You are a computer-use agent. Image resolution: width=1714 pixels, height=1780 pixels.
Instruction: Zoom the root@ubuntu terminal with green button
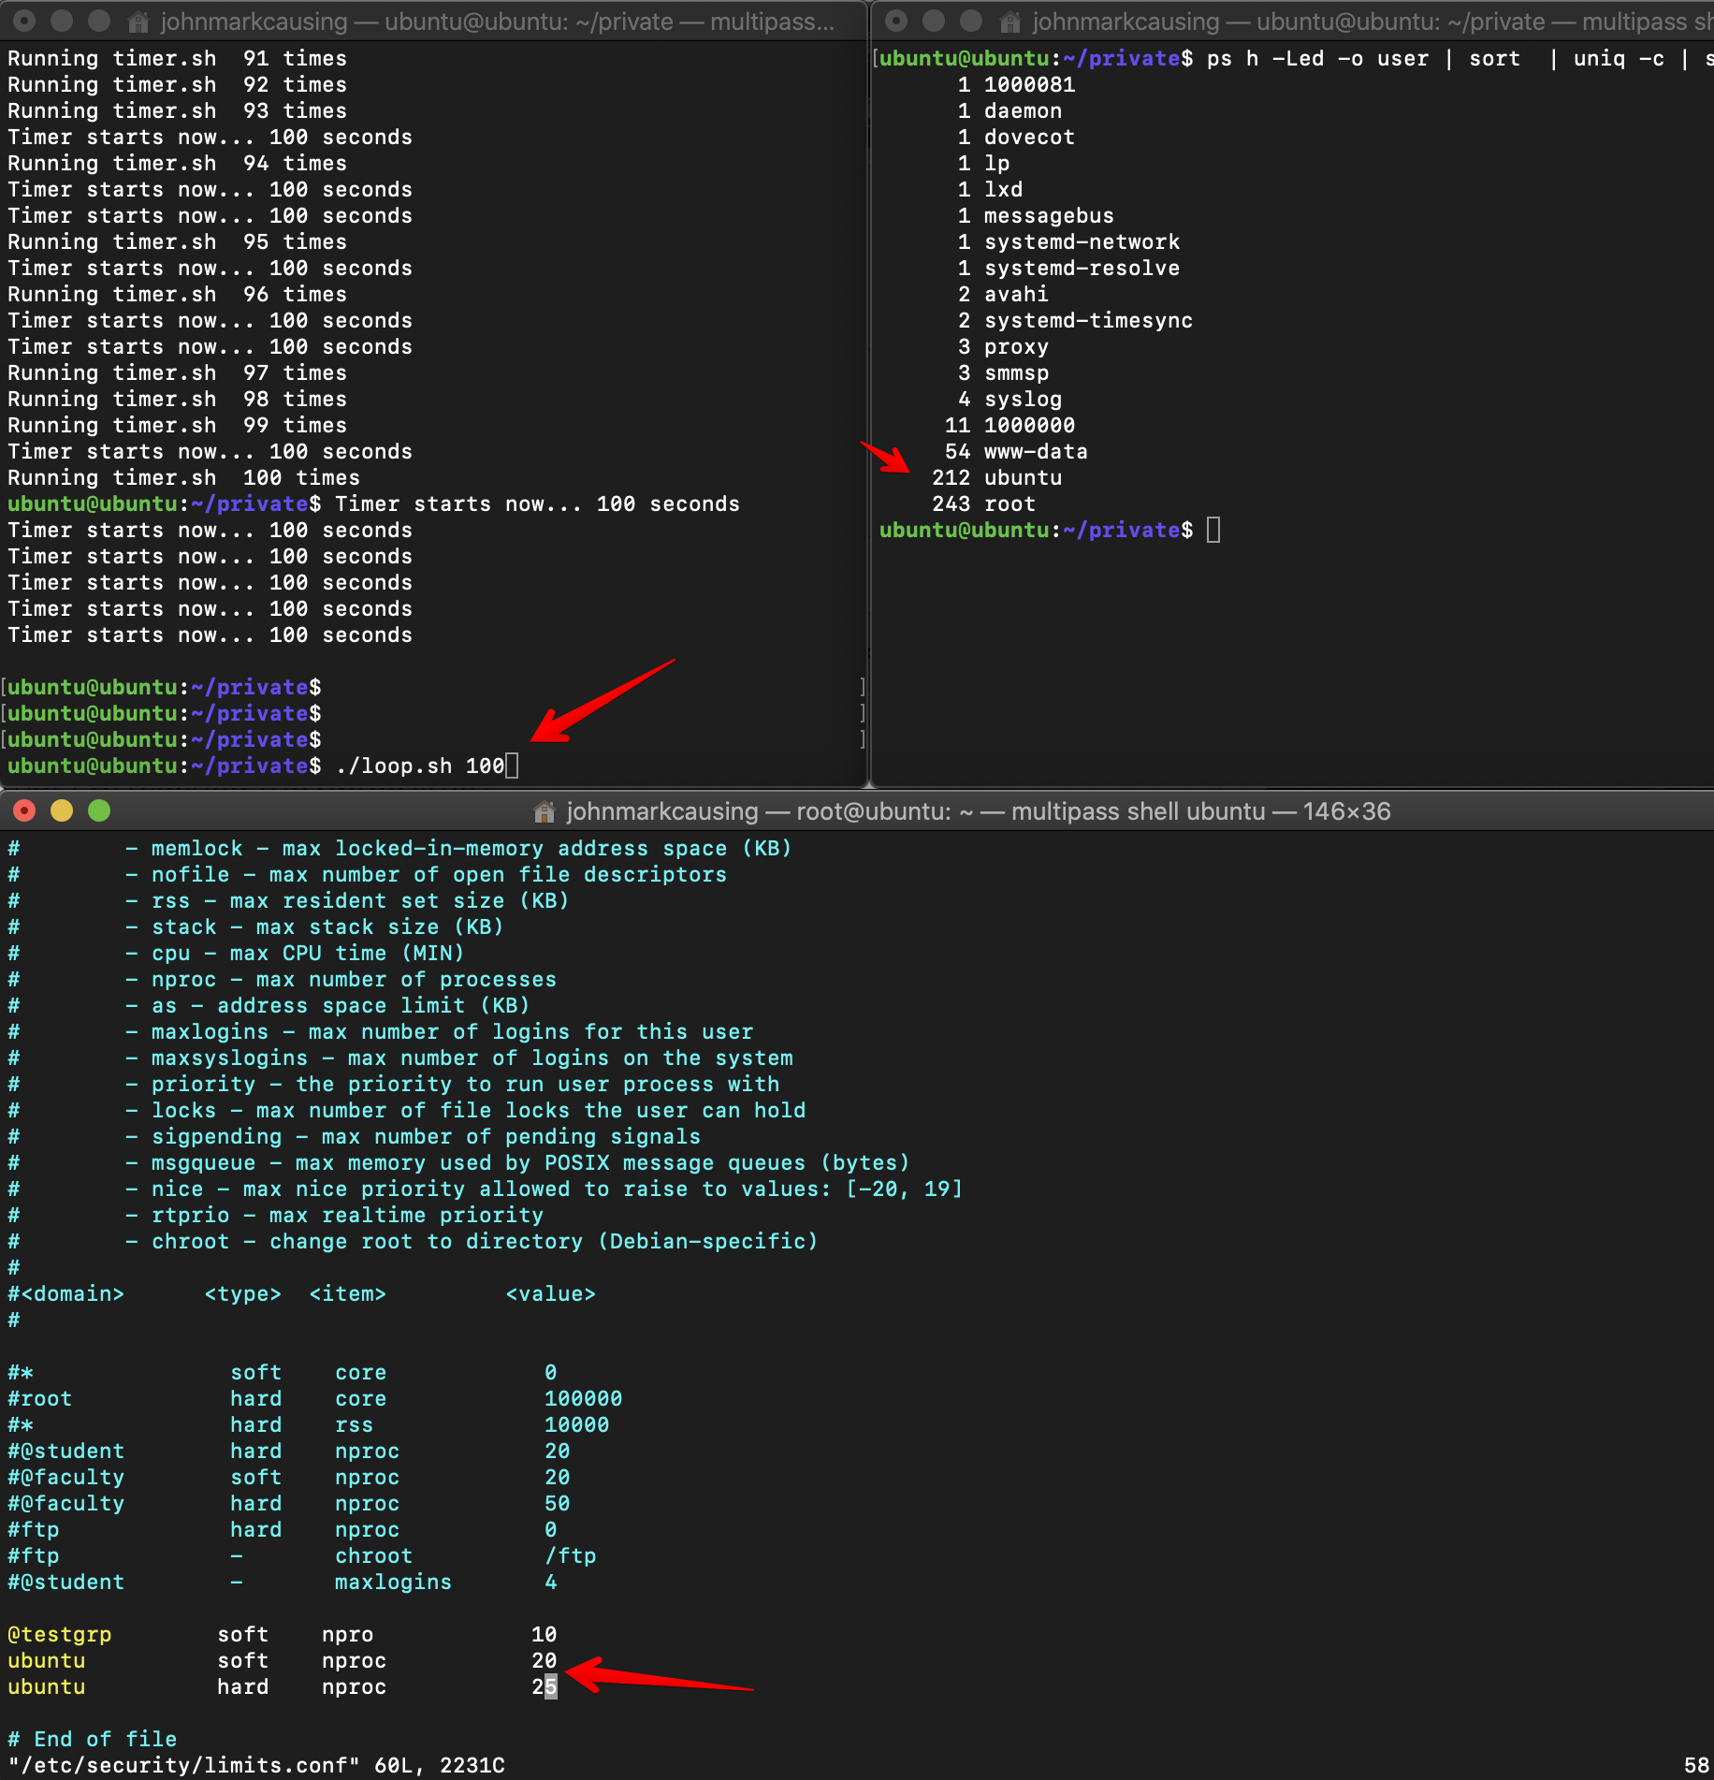(99, 811)
